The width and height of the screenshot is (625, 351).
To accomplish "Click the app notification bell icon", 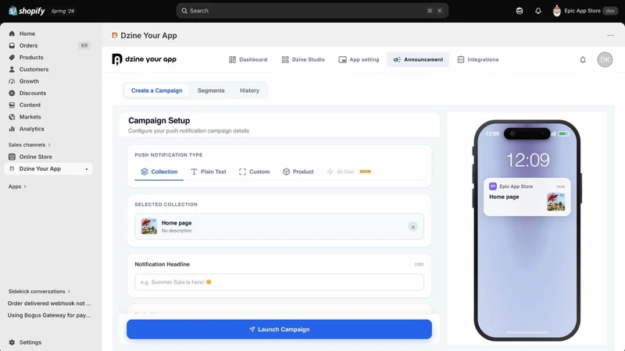I will click(583, 60).
